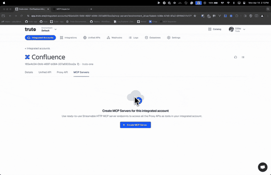
Task: Close the truto Confluence browser tab
Action: point(48,9)
